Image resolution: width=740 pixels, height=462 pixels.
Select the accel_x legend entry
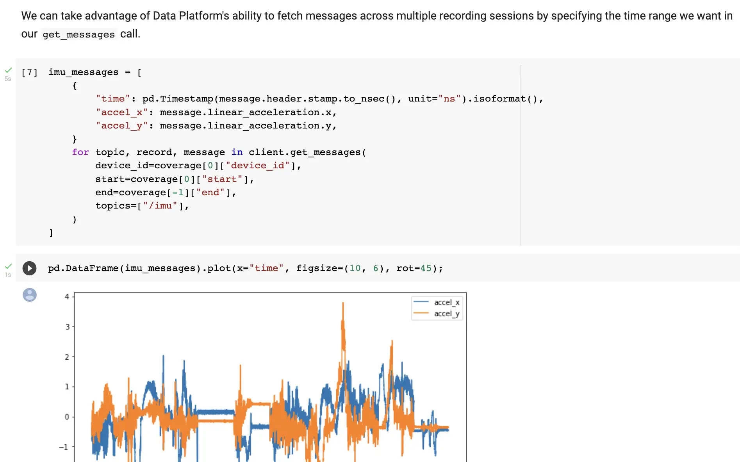coord(447,302)
